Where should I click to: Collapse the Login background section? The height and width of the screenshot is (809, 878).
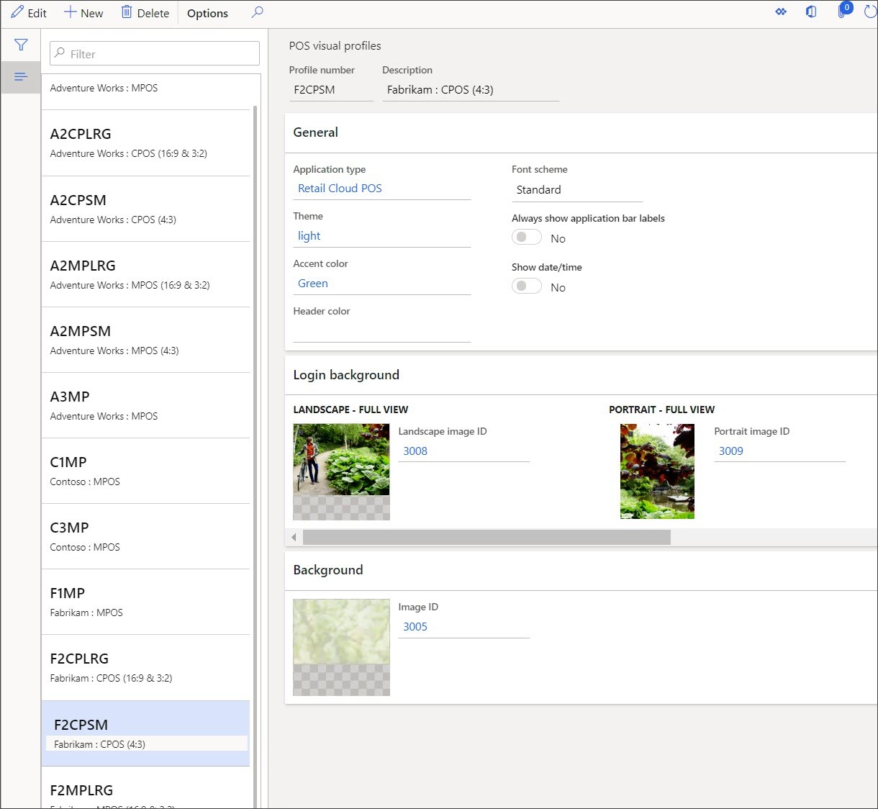581,375
